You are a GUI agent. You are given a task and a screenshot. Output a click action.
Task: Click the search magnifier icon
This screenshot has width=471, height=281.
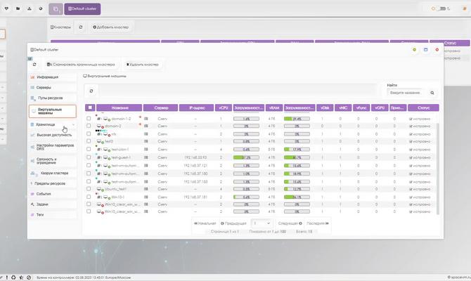pos(432,93)
